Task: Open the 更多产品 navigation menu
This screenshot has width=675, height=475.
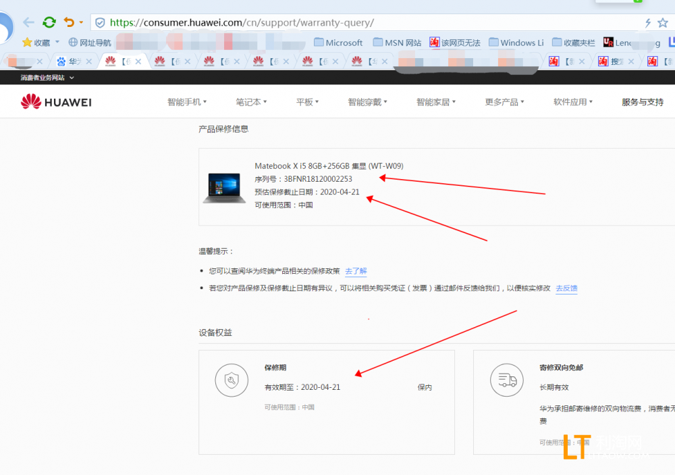Action: click(504, 102)
